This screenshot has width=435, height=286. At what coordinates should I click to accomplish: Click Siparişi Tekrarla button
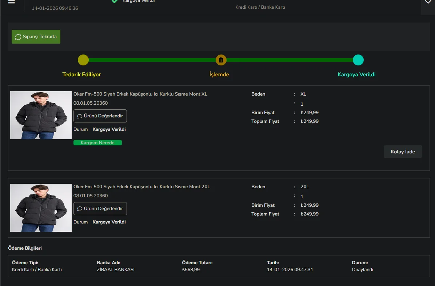[x=36, y=37]
